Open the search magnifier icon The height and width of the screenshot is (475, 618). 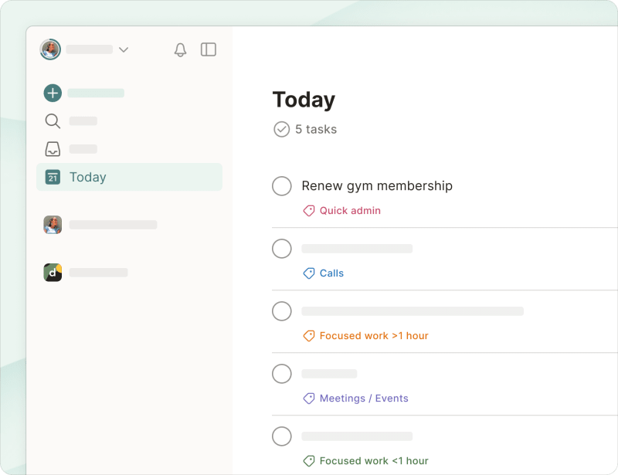53,121
